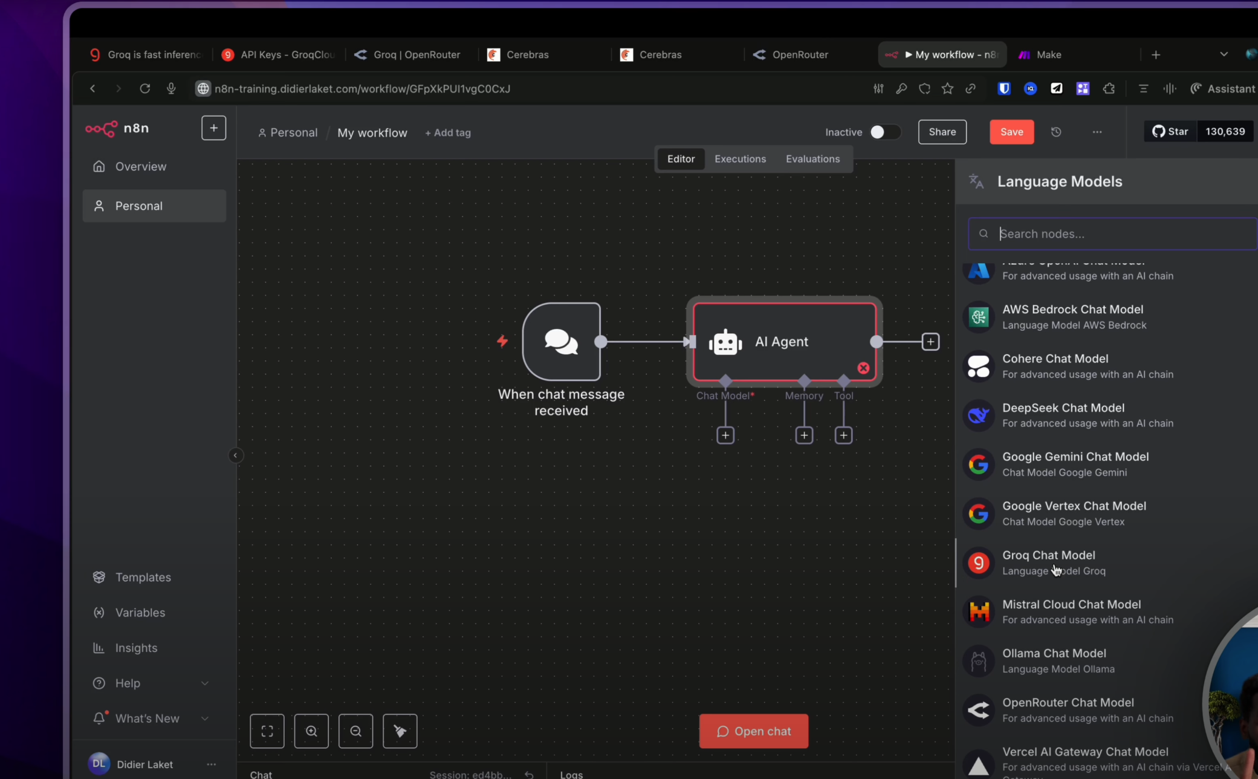Select Personal in the sidebar
Viewport: 1258px width, 779px height.
coord(154,206)
